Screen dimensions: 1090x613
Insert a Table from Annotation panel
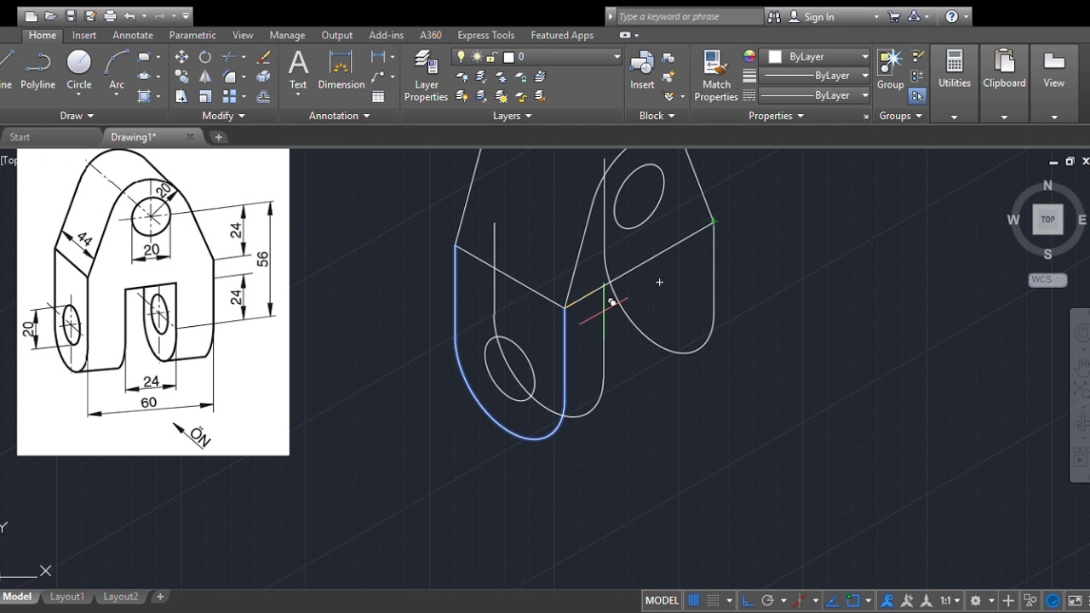[378, 96]
